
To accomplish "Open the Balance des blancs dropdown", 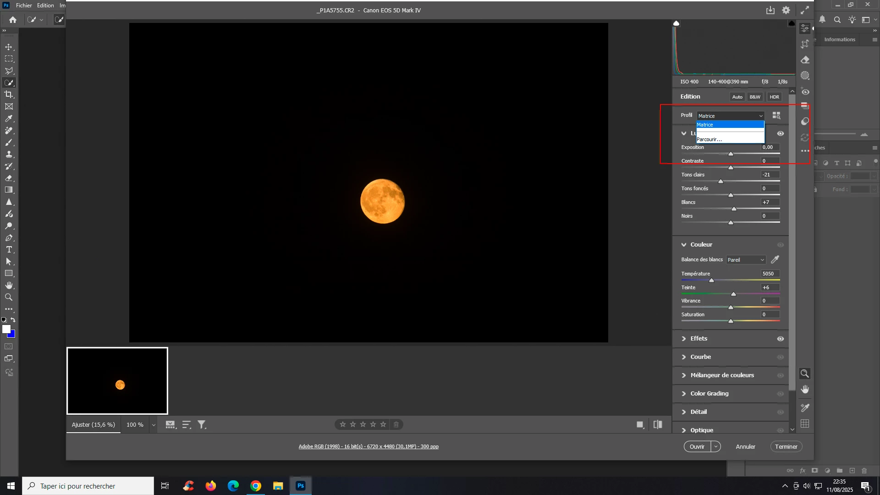I will 746,260.
